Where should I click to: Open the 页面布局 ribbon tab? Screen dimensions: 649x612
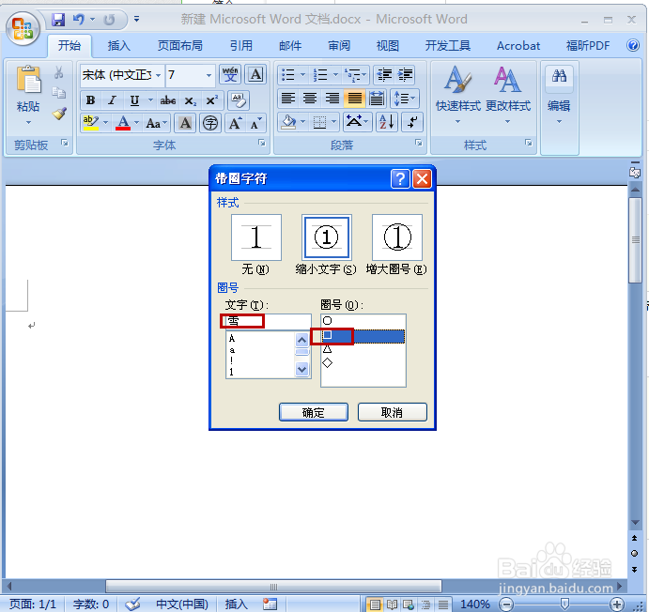(180, 45)
